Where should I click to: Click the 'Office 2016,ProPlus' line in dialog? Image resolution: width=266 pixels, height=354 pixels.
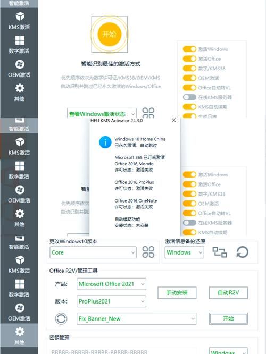coord(134,182)
